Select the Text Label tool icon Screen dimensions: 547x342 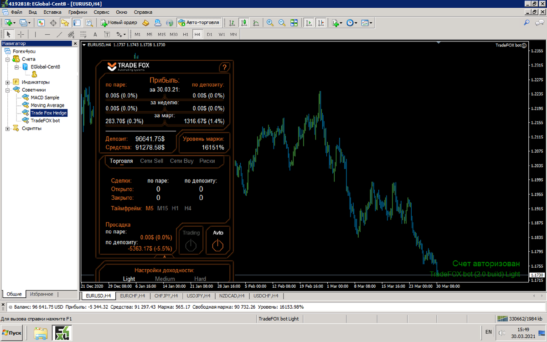pyautogui.click(x=107, y=34)
